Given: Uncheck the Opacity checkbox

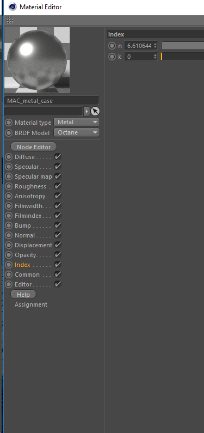Looking at the screenshot, I should pyautogui.click(x=58, y=255).
